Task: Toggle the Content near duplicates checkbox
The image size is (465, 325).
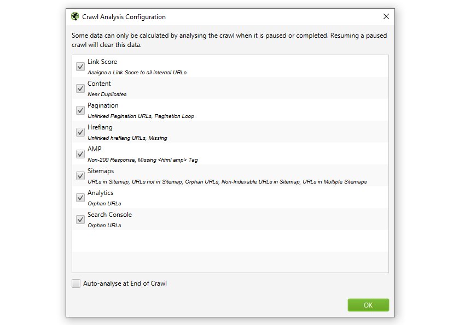Action: [x=80, y=88]
